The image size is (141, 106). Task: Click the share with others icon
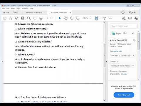pyautogui.click(x=136, y=18)
